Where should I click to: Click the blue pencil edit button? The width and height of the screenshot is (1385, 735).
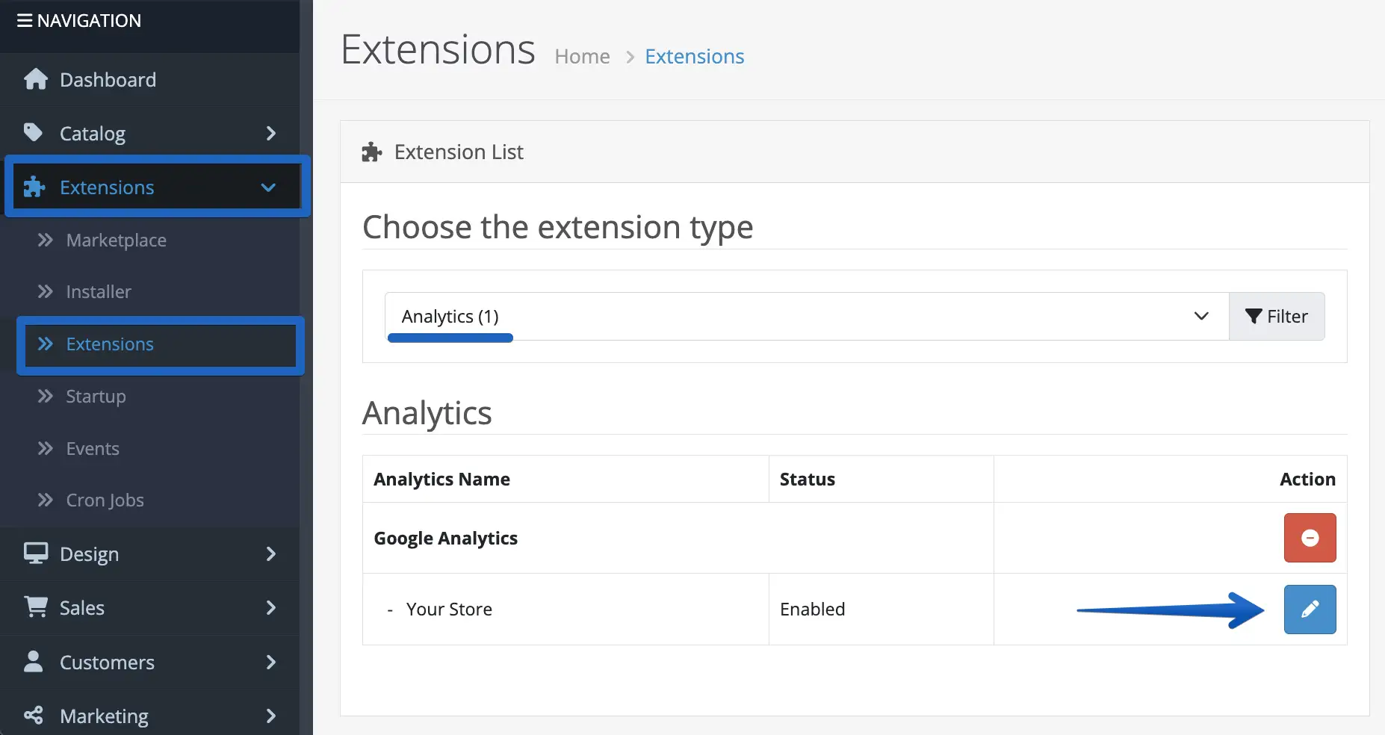coord(1309,610)
